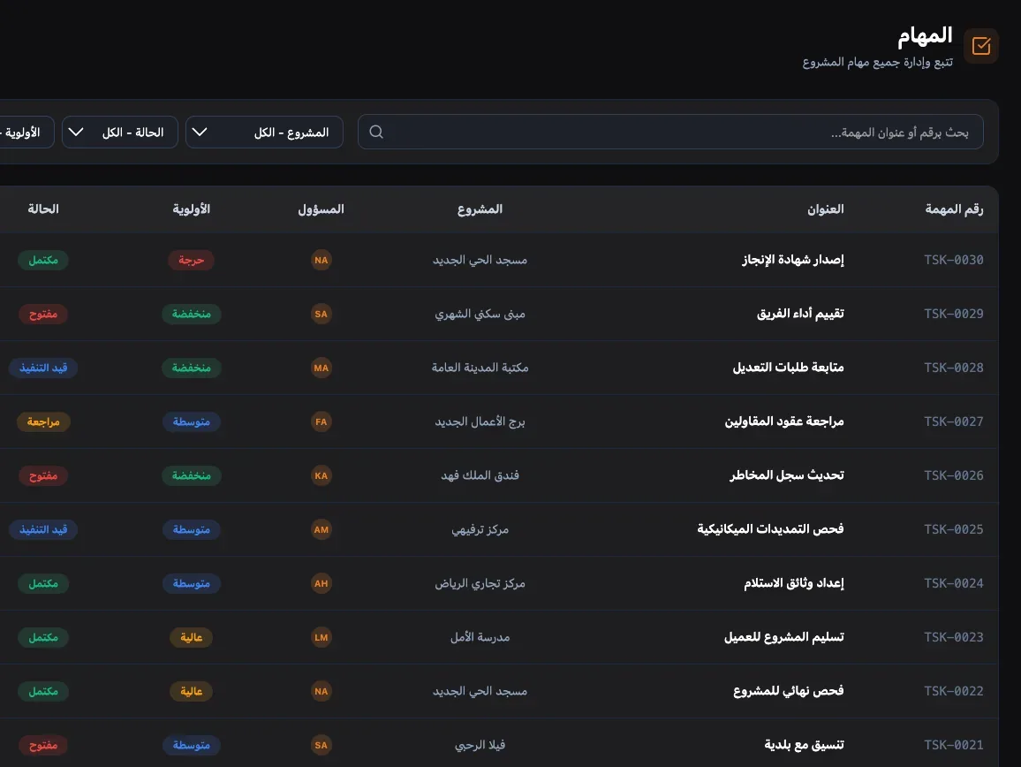The image size is (1021, 767).
Task: Click task ID TSK-0023
Action: click(x=953, y=637)
